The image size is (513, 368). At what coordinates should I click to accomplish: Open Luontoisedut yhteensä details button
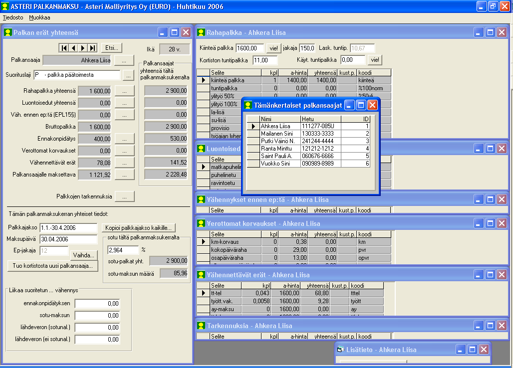pyautogui.click(x=124, y=103)
